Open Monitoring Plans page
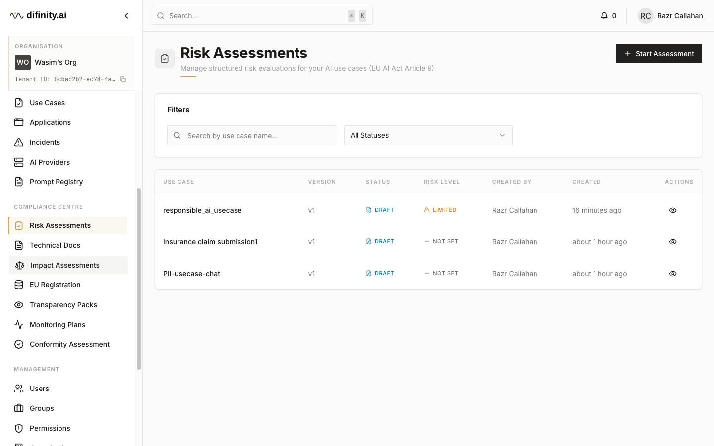Viewport: 714px width, 446px height. [68, 325]
